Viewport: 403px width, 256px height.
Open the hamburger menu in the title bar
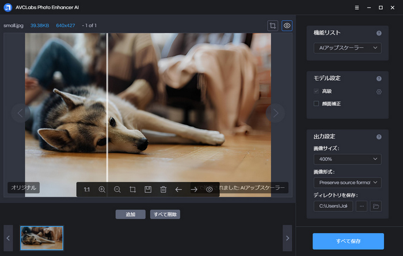(357, 7)
